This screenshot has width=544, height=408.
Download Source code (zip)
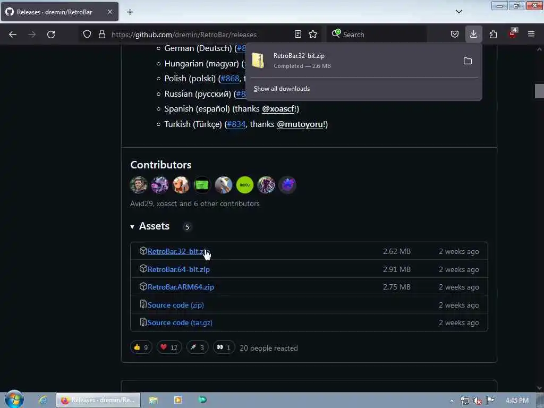click(175, 305)
